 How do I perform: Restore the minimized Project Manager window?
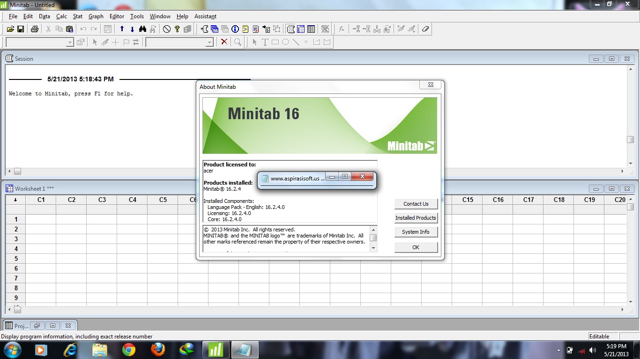coord(37,326)
